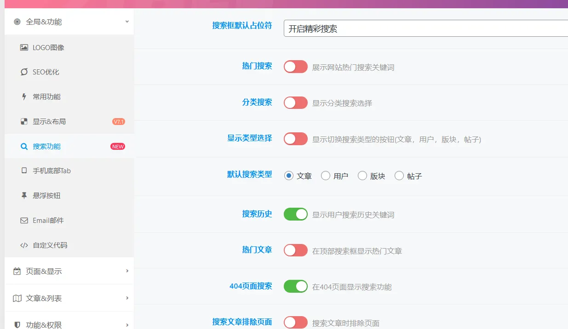
Task: Expand the 文章&列表 section arrow
Action: pyautogui.click(x=127, y=298)
